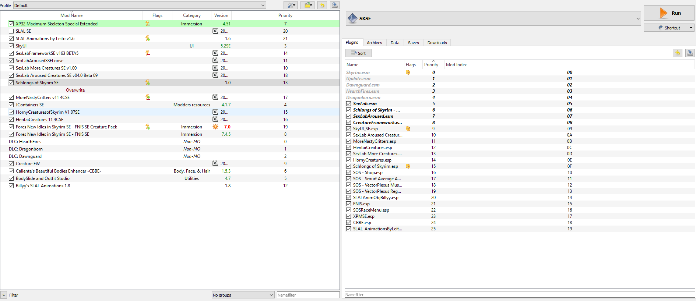Switch to the Archives tab
Screen dimensions: 696x301
[375, 43]
